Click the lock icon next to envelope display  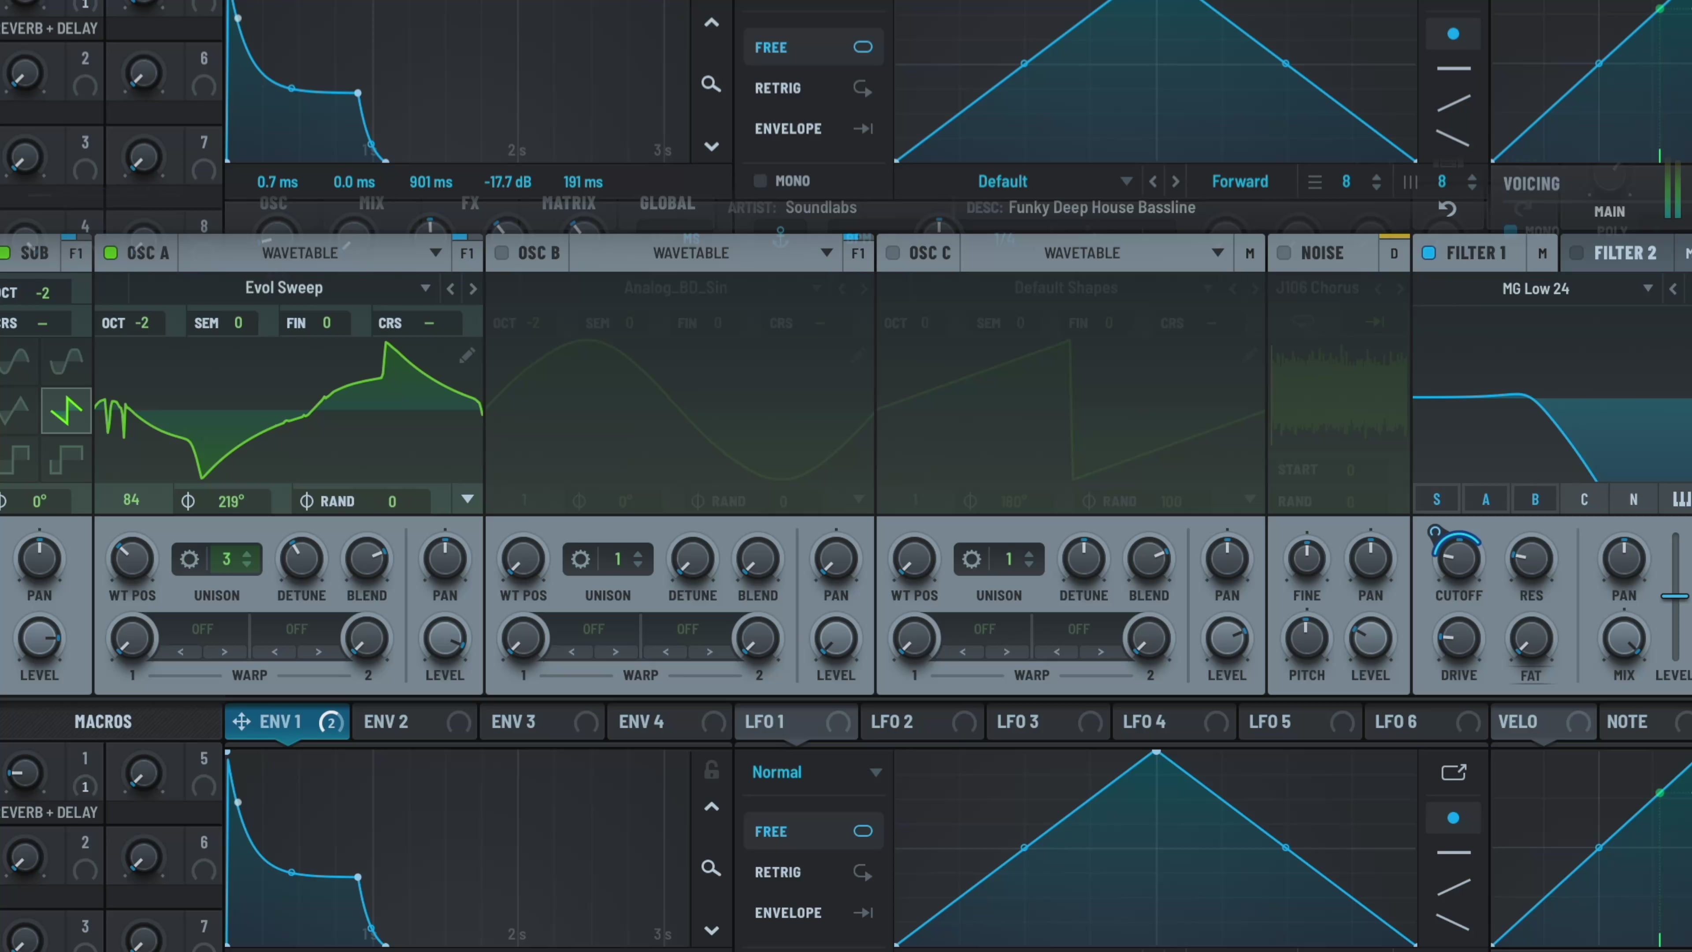(x=711, y=770)
